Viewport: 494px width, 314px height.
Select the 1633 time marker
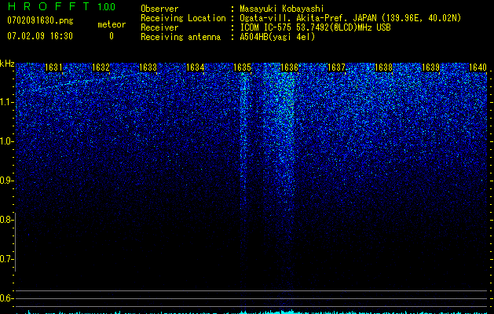[148, 68]
